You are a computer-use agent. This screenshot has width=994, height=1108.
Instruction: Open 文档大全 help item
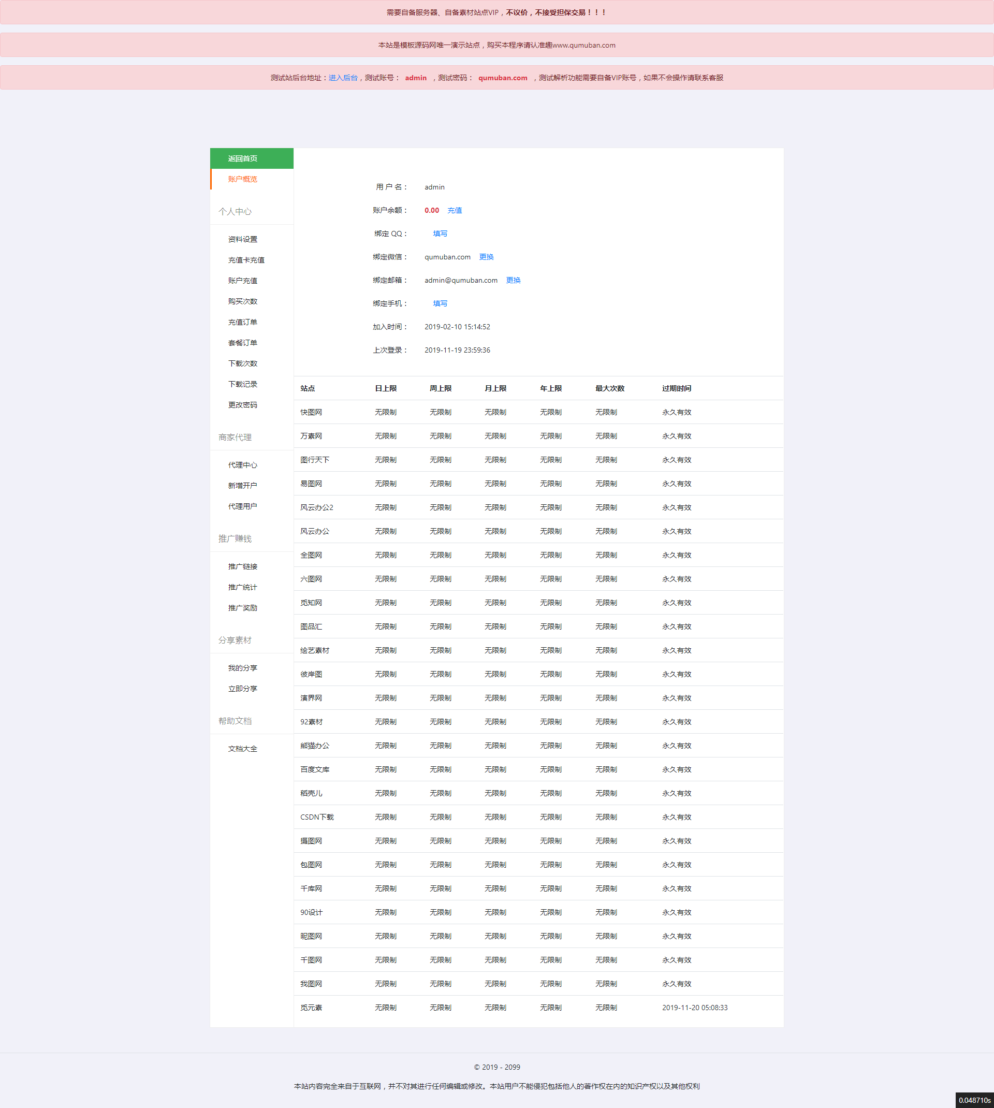click(x=242, y=749)
